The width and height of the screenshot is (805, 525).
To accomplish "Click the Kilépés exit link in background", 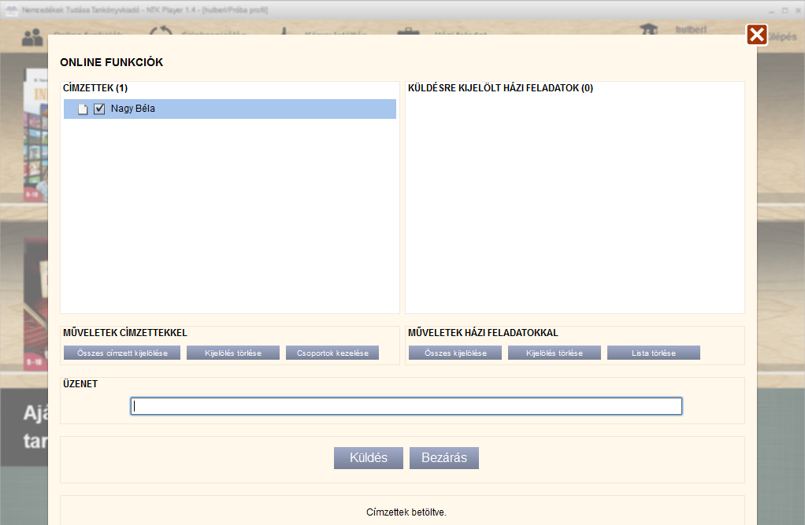I will pos(782,37).
